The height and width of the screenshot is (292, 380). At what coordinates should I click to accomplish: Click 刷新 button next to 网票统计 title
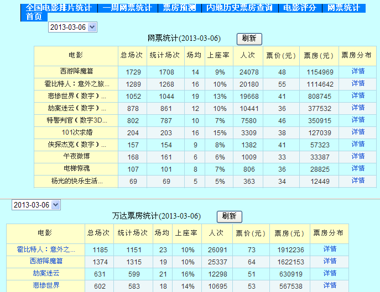click(249, 39)
